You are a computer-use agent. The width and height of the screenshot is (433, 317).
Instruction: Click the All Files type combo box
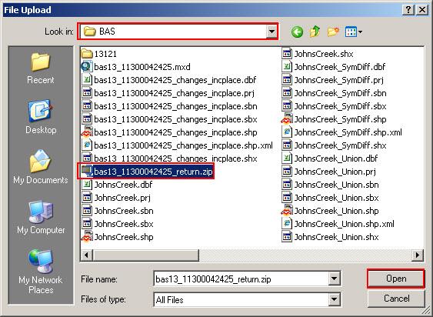pyautogui.click(x=247, y=299)
